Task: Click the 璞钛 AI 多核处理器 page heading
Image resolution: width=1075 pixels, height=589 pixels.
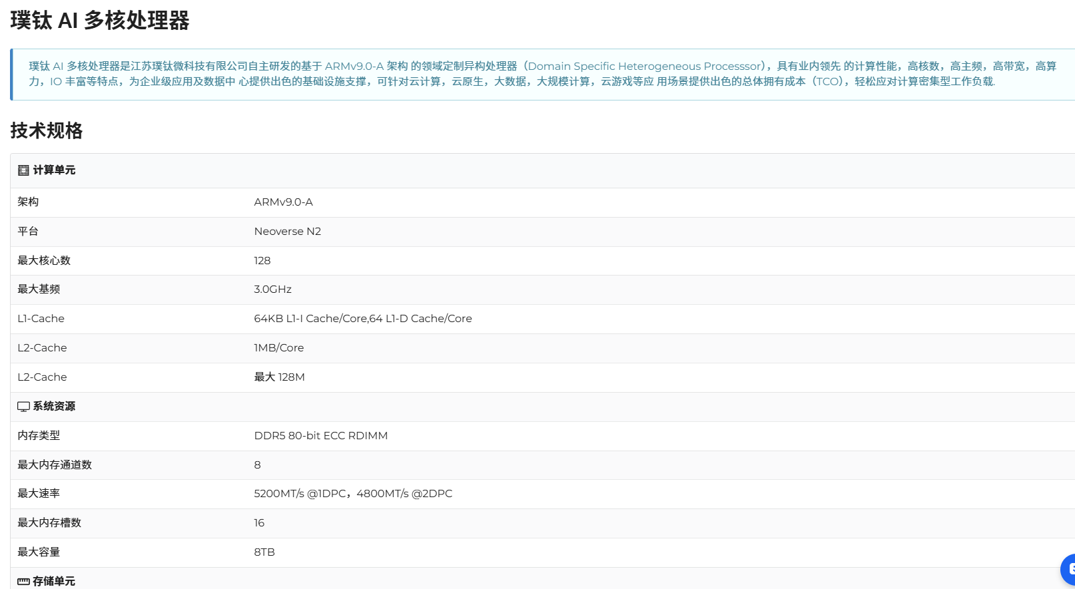Action: [100, 21]
